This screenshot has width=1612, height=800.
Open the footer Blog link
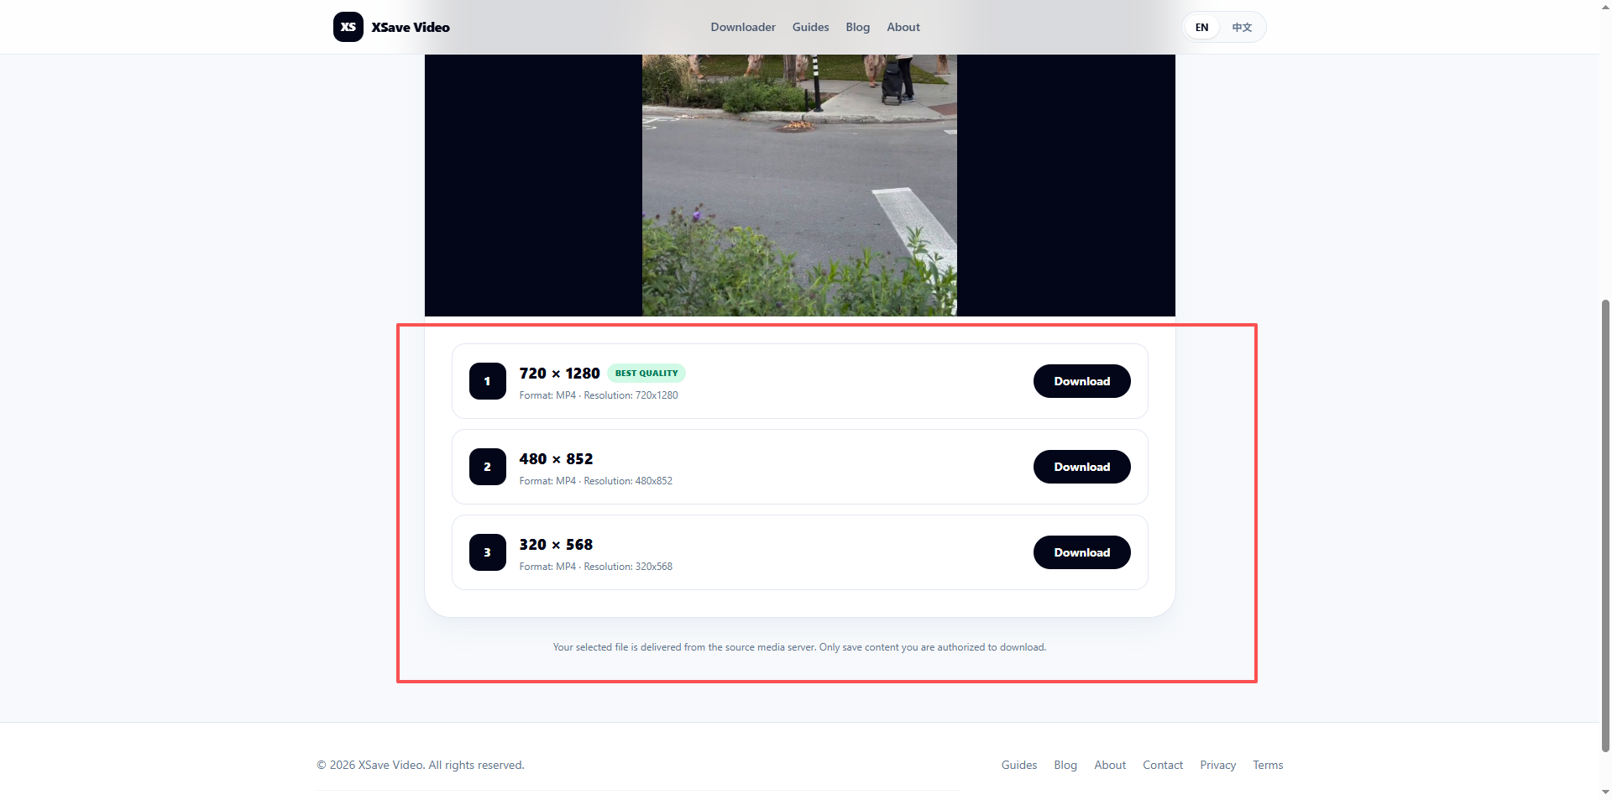tap(1065, 765)
